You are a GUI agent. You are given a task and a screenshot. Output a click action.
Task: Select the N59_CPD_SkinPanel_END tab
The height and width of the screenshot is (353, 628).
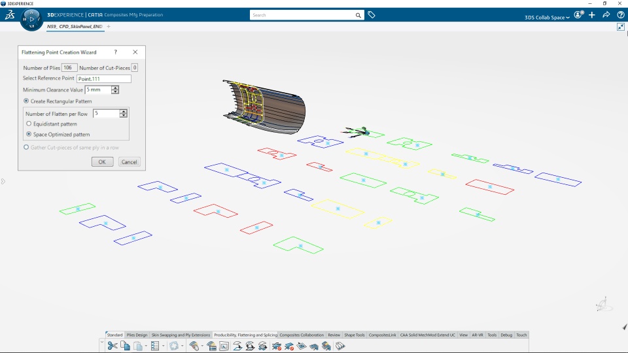(x=75, y=26)
